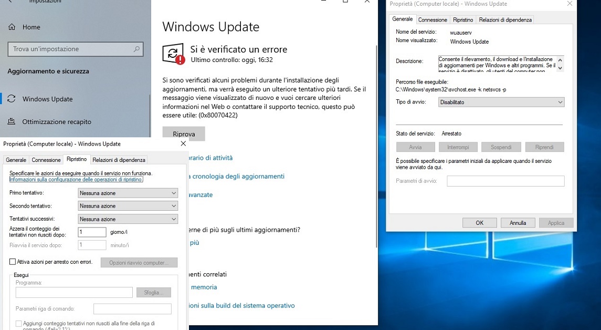Click the Riprova button
The image size is (601, 330).
(184, 134)
